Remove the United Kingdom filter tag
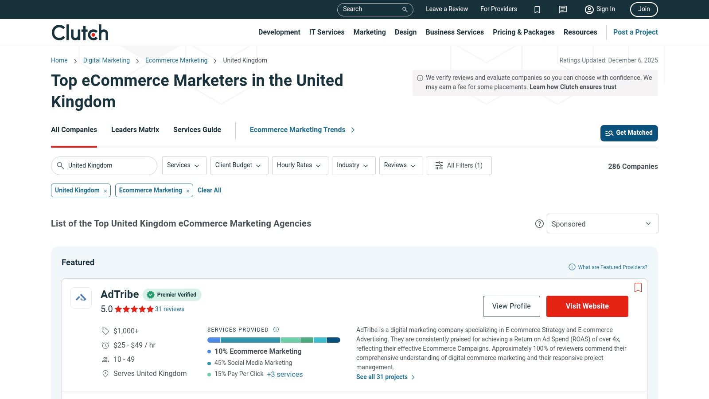This screenshot has width=709, height=399. (105, 191)
